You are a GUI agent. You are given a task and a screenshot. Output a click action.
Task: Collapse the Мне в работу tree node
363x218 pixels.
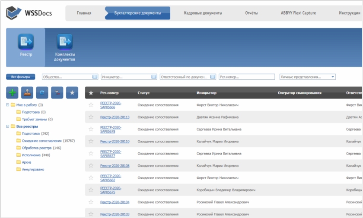pyautogui.click(x=8, y=105)
